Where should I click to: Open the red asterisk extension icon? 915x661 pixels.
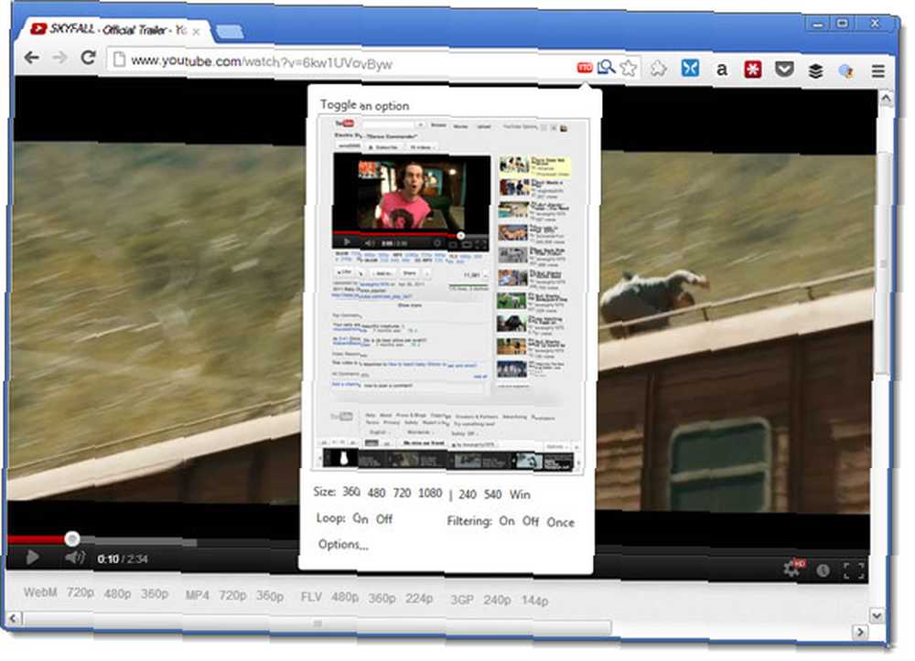point(753,70)
